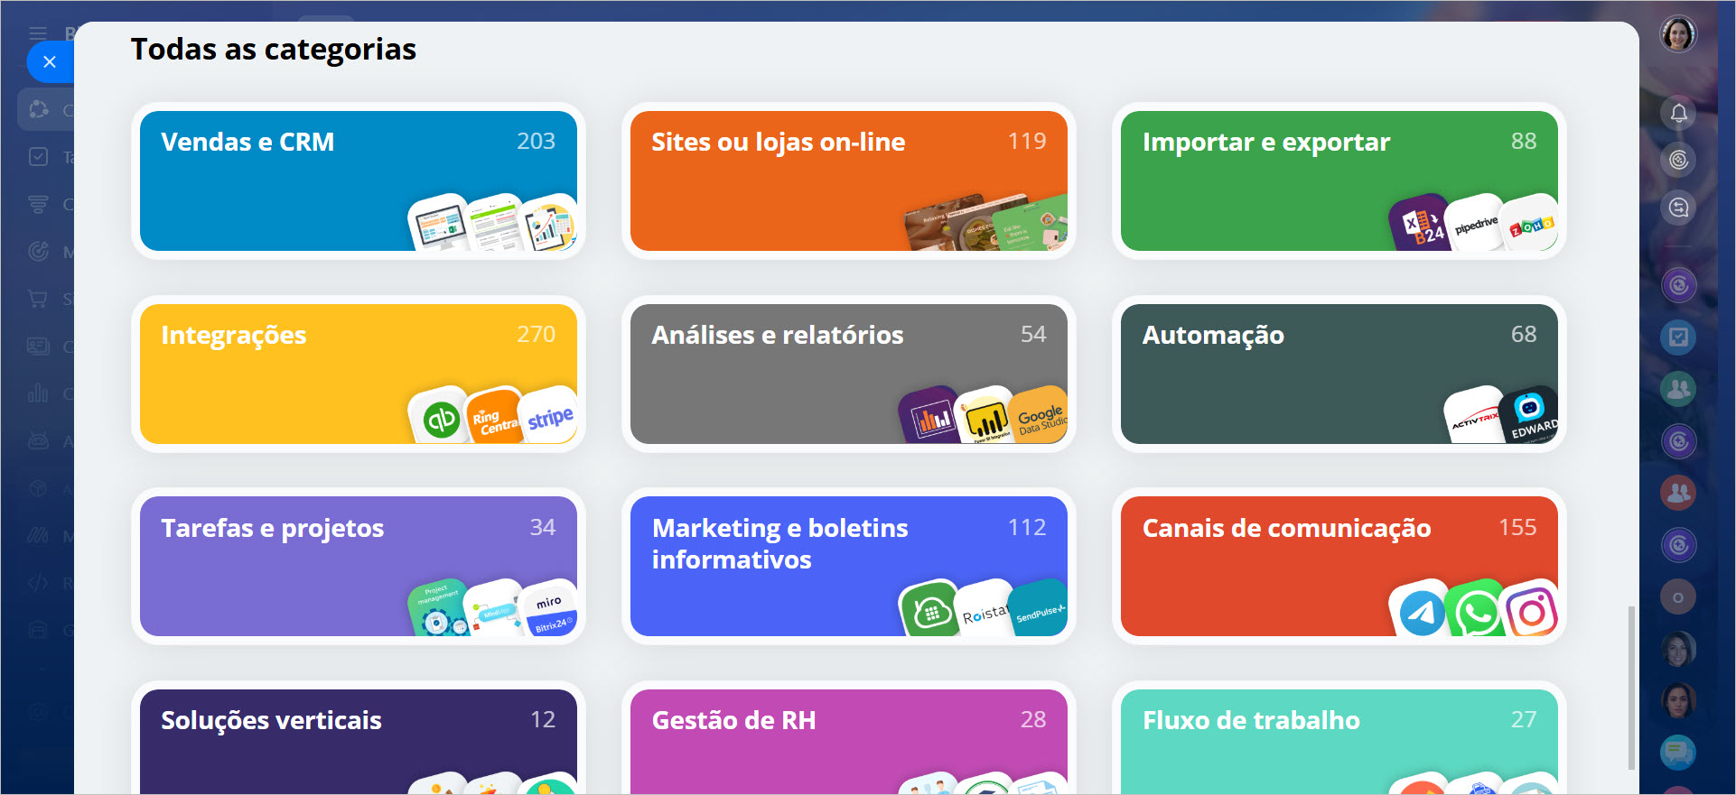Open Tarefas e projetos category

[359, 566]
